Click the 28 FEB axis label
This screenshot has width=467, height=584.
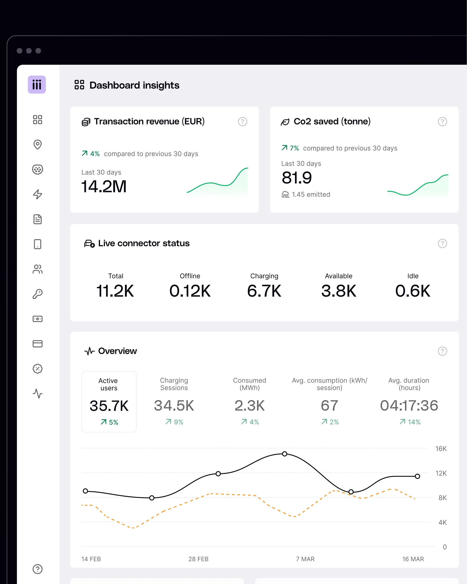coord(199,559)
